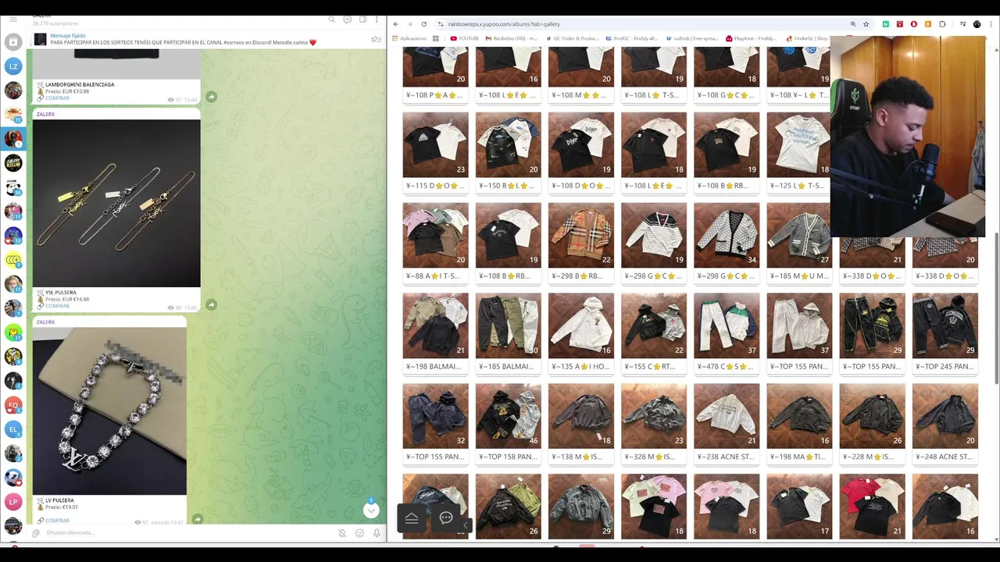Open the emoji picker
The width and height of the screenshot is (1000, 562).
359,533
